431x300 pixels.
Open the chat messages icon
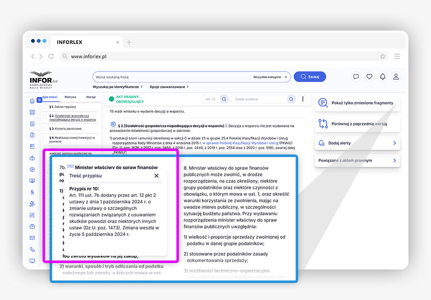point(356,76)
